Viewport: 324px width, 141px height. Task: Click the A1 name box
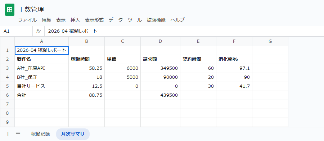point(16,31)
